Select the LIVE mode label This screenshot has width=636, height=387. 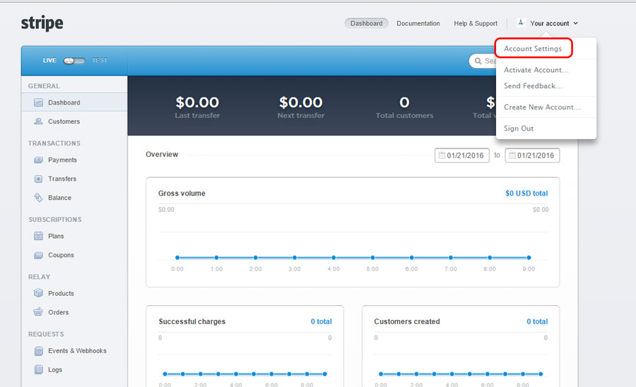(x=49, y=60)
